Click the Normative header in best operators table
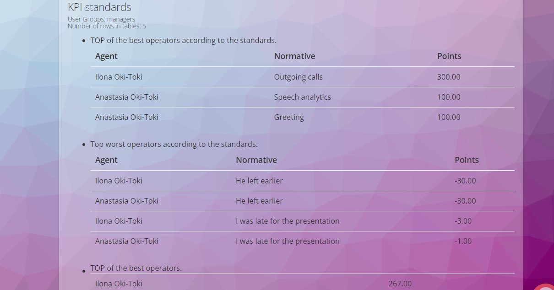 pos(294,56)
